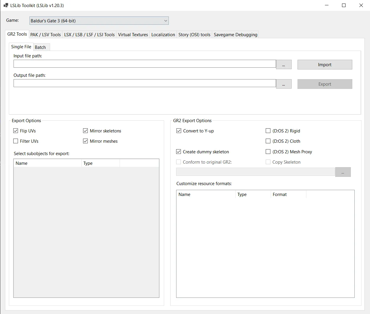Open the Game selection dropdown

(99, 21)
